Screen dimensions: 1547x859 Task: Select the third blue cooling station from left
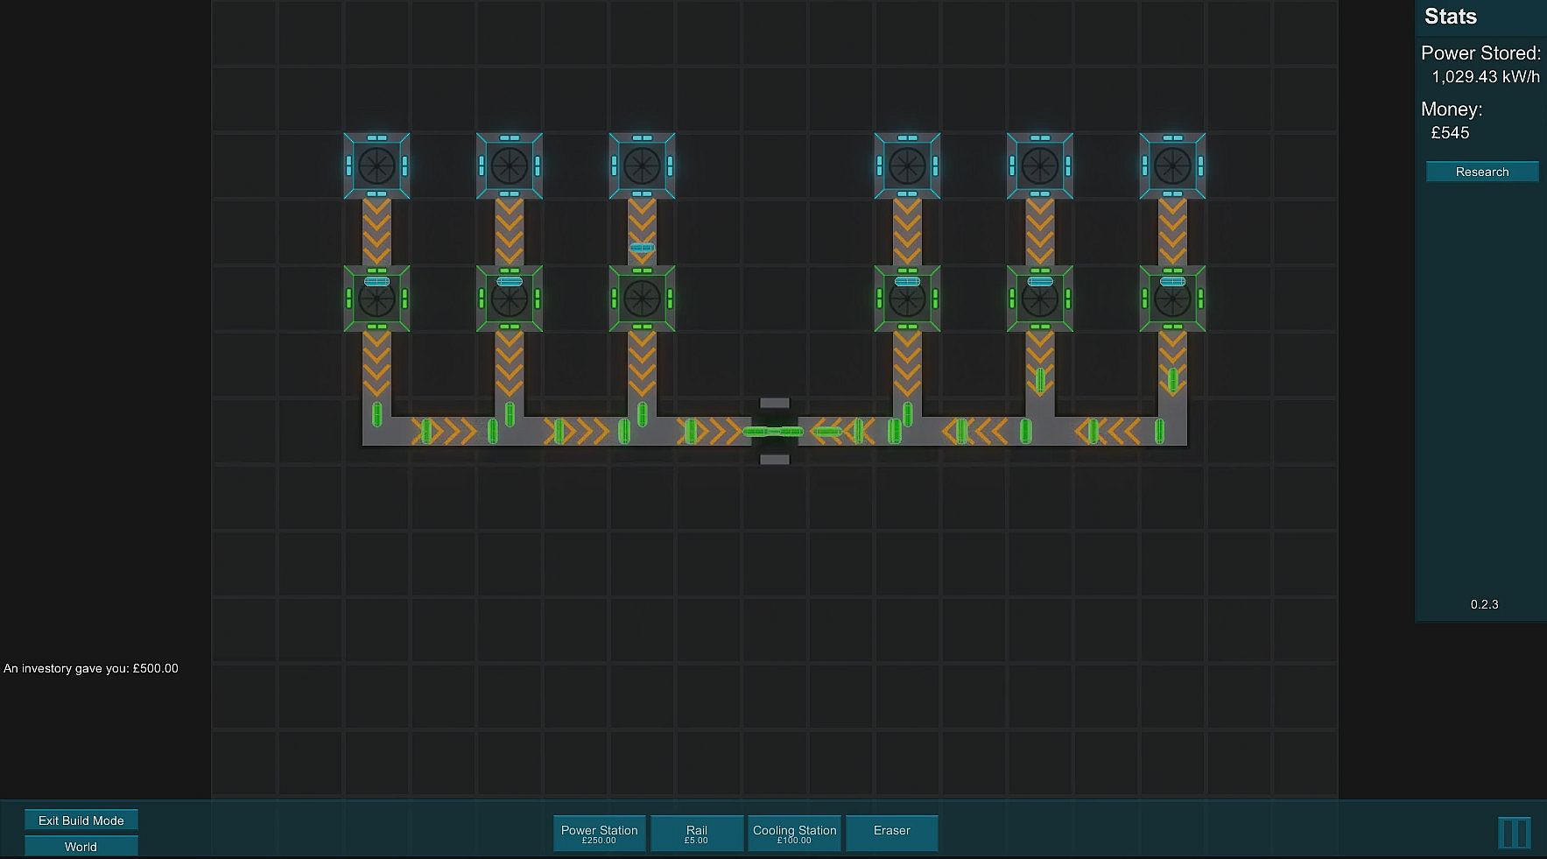[x=642, y=165]
